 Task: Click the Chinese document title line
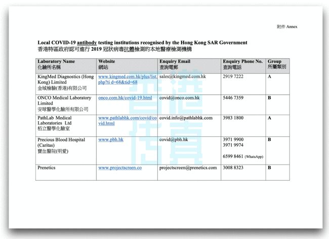(114, 49)
